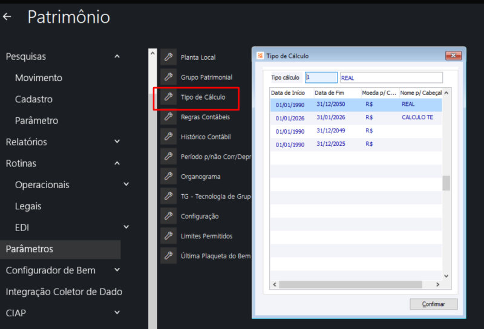The width and height of the screenshot is (484, 329).
Task: Click the wrench icon for Planta Local
Action: click(x=169, y=57)
